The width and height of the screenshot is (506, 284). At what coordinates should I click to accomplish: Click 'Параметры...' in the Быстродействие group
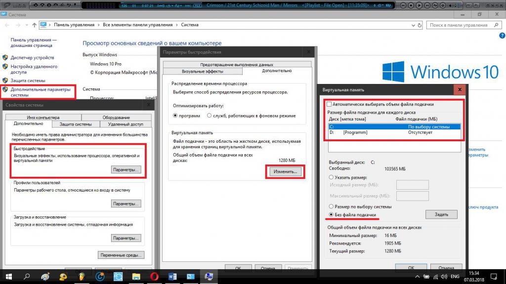click(x=126, y=170)
